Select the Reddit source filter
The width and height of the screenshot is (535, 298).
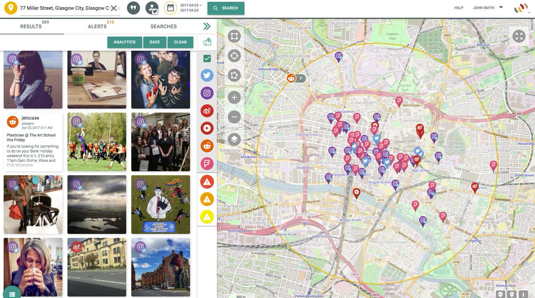[206, 145]
